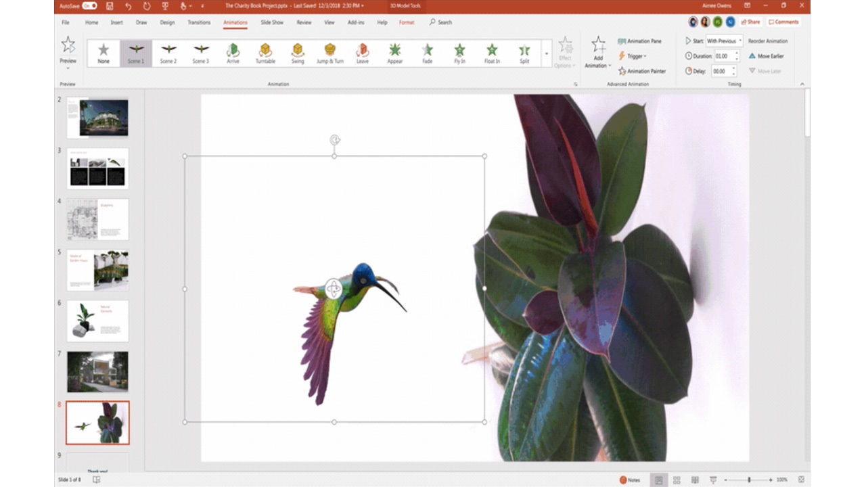
Task: Click the Save icon in title bar
Action: coord(110,6)
